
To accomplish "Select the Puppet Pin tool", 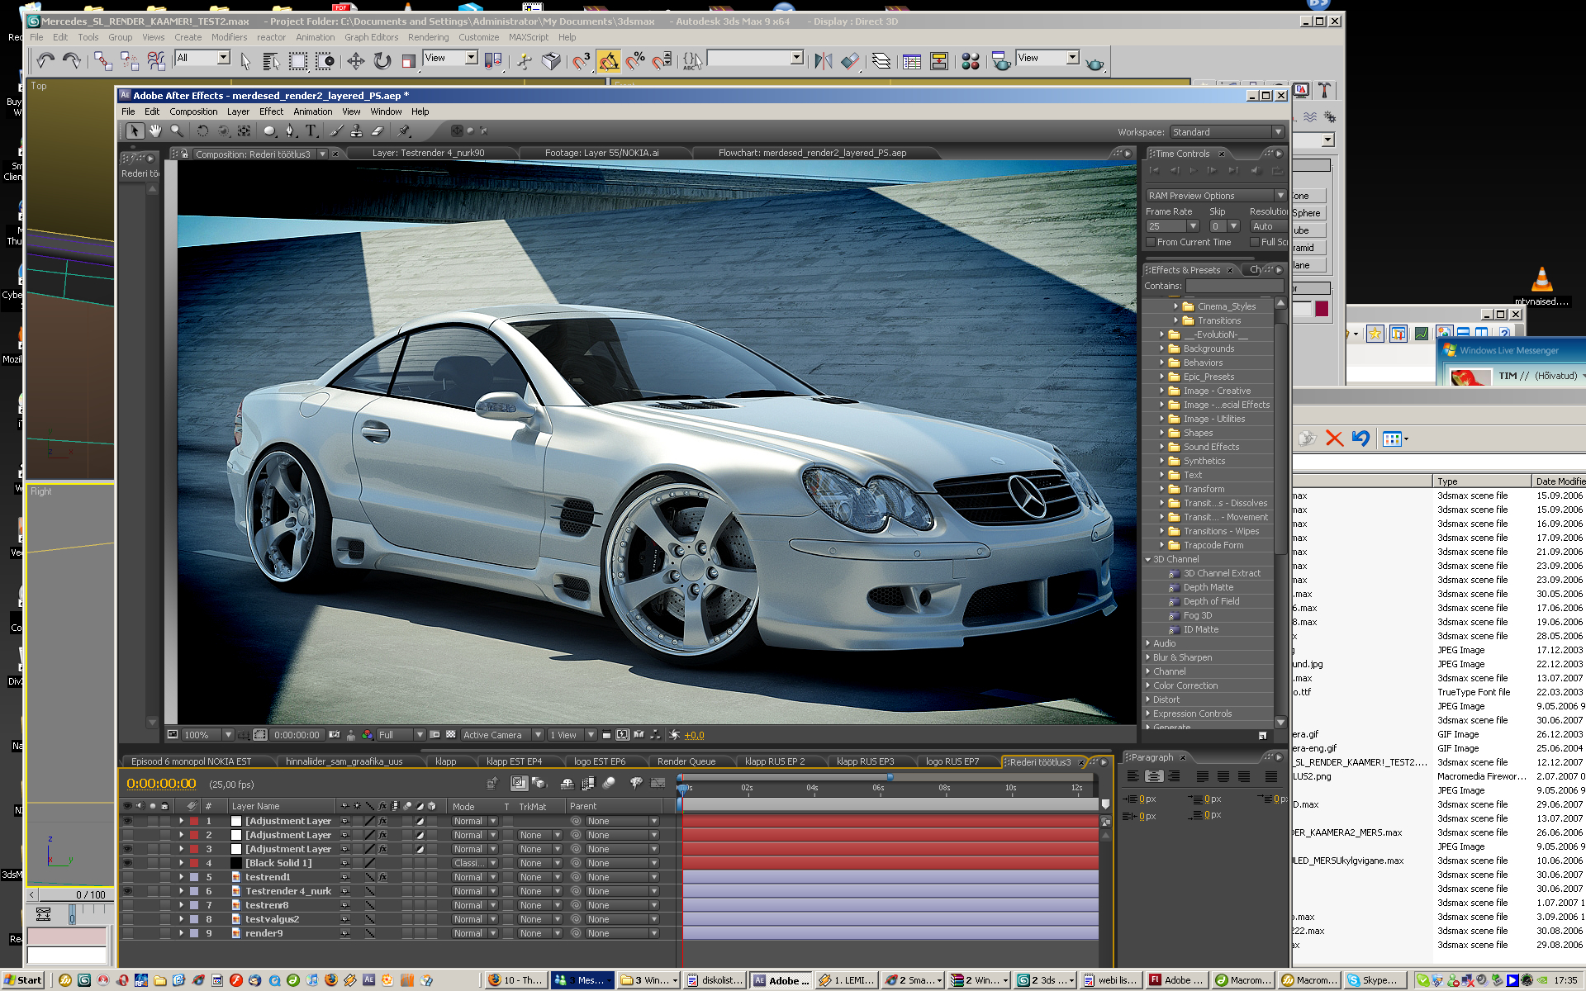I will tap(404, 130).
